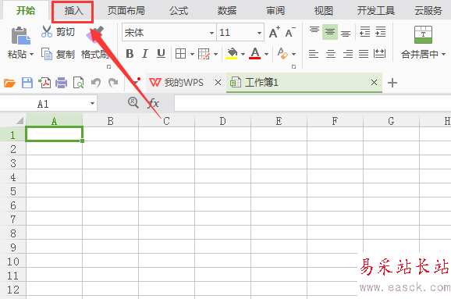Screen dimensions: 451x299
Task: Select column D header
Action: coord(222,121)
